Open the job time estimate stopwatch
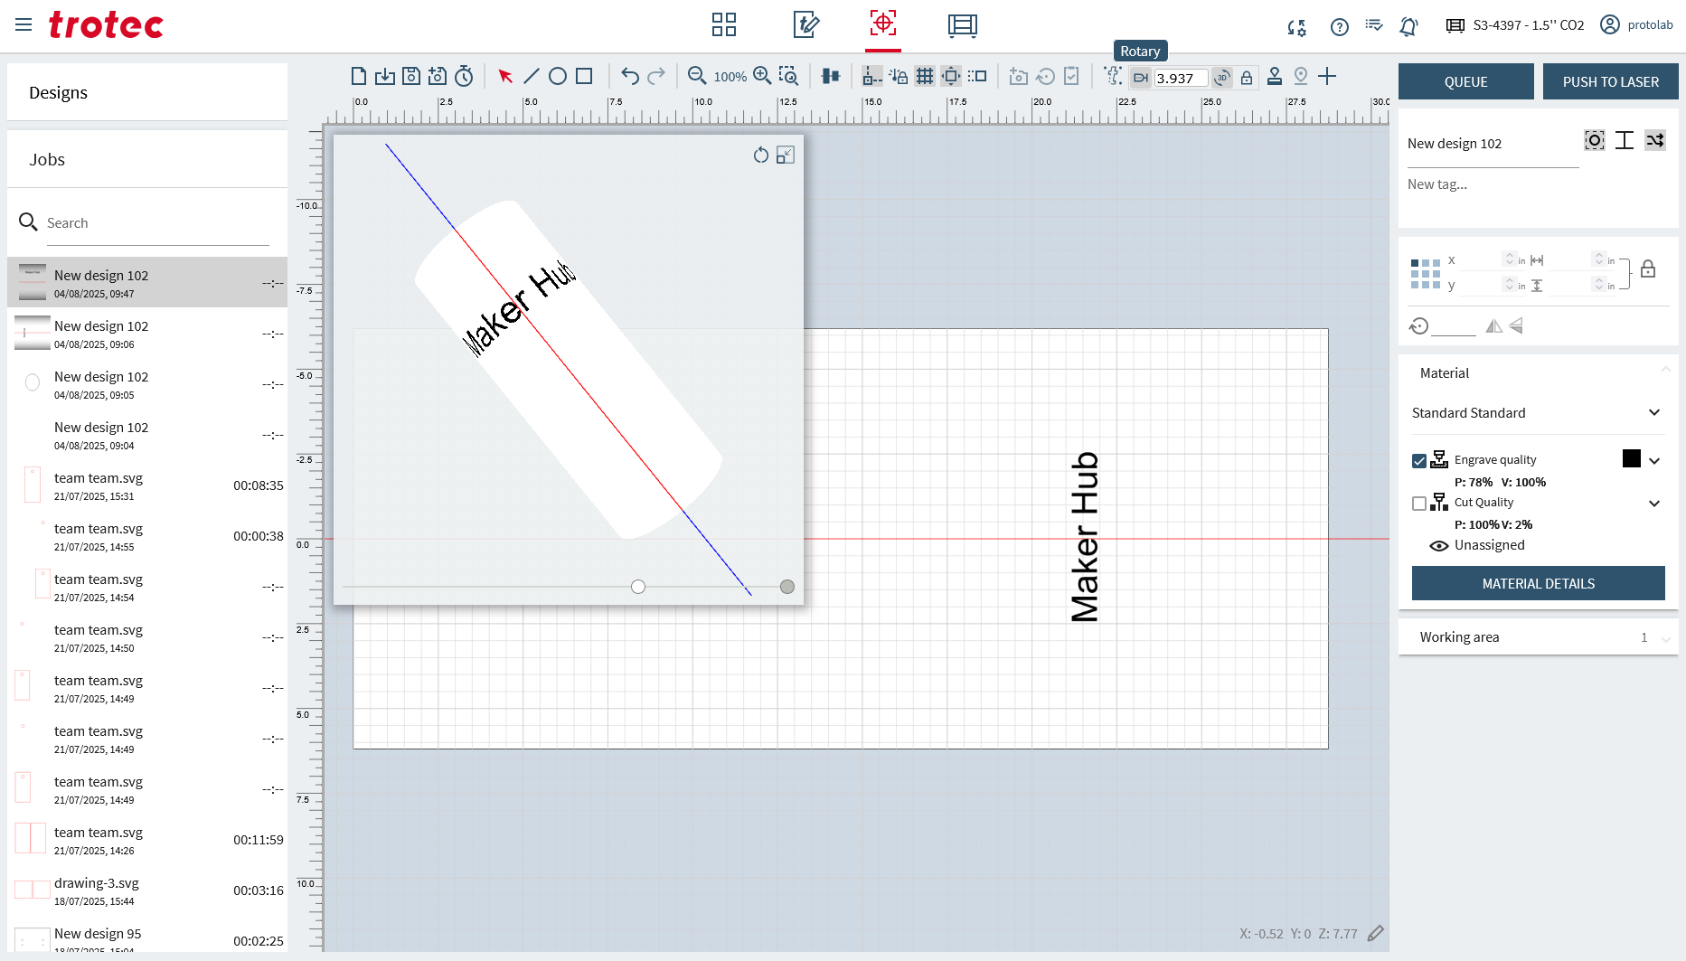Image resolution: width=1686 pixels, height=961 pixels. pyautogui.click(x=464, y=77)
